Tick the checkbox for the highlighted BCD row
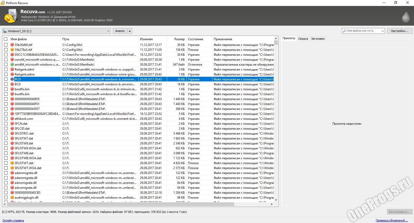 [6, 79]
